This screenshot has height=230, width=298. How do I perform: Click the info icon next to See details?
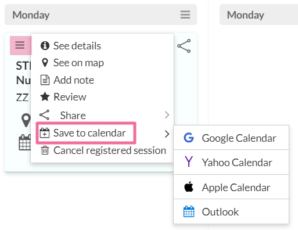click(x=45, y=46)
